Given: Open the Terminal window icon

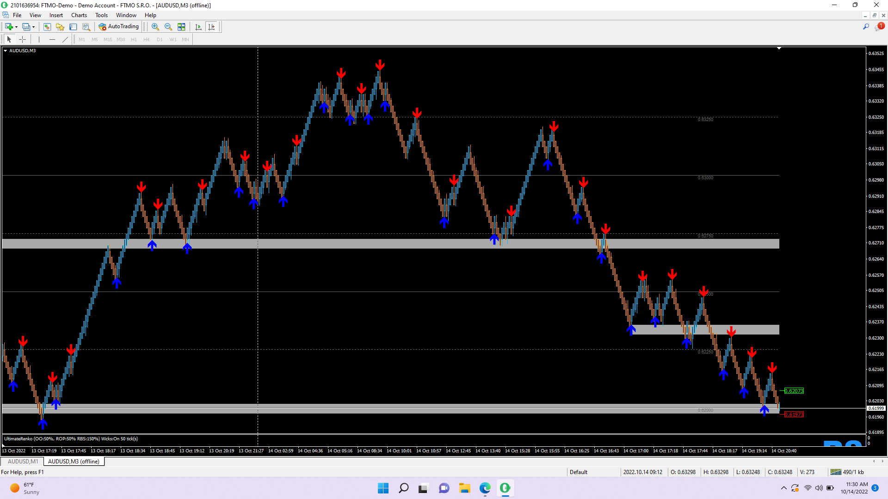Looking at the screenshot, I should [x=73, y=27].
